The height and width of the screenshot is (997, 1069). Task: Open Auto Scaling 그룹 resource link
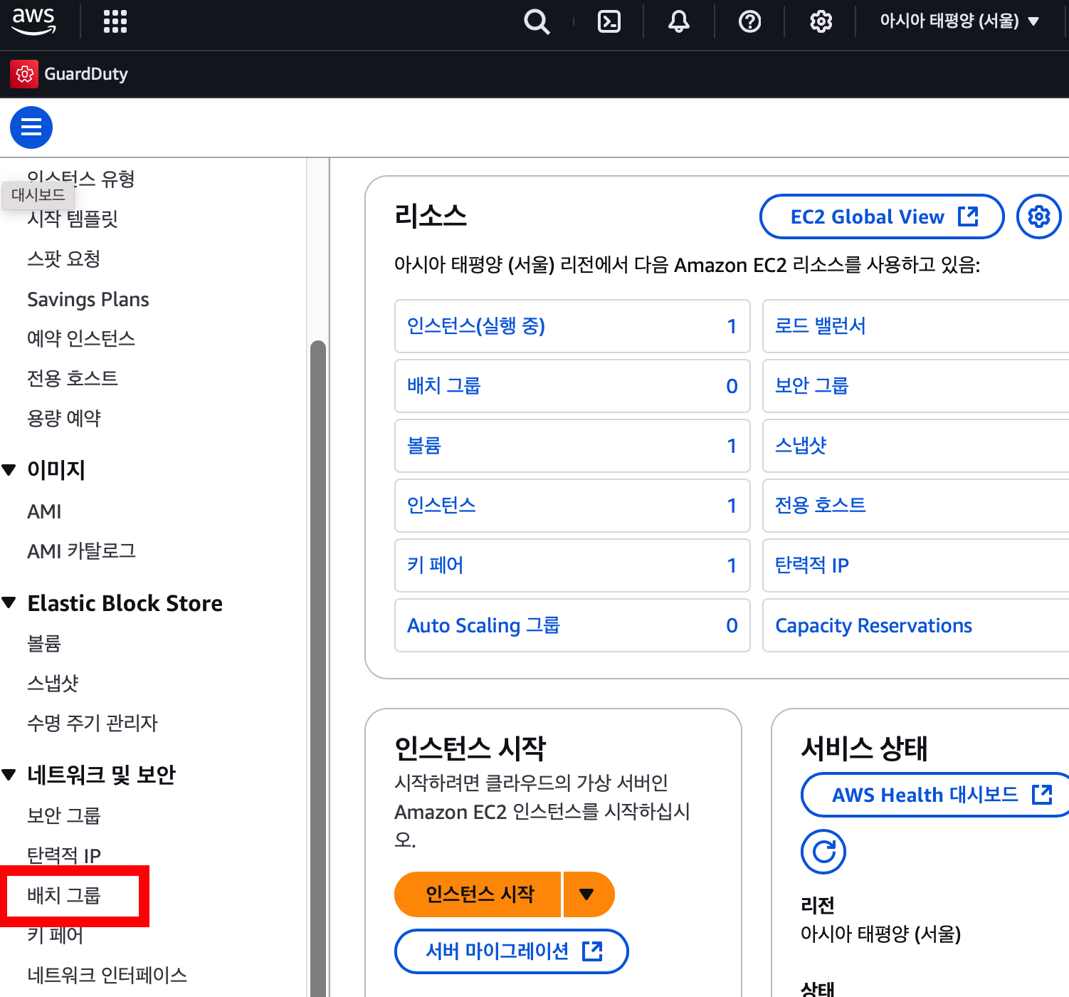click(484, 625)
